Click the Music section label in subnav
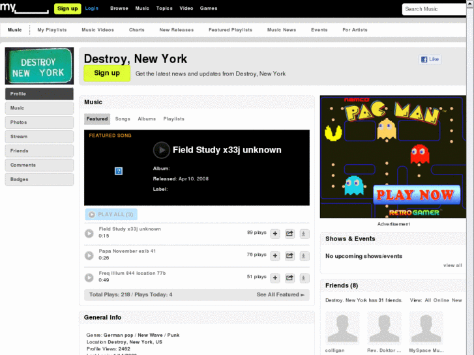Image resolution: width=474 pixels, height=355 pixels. click(x=15, y=30)
